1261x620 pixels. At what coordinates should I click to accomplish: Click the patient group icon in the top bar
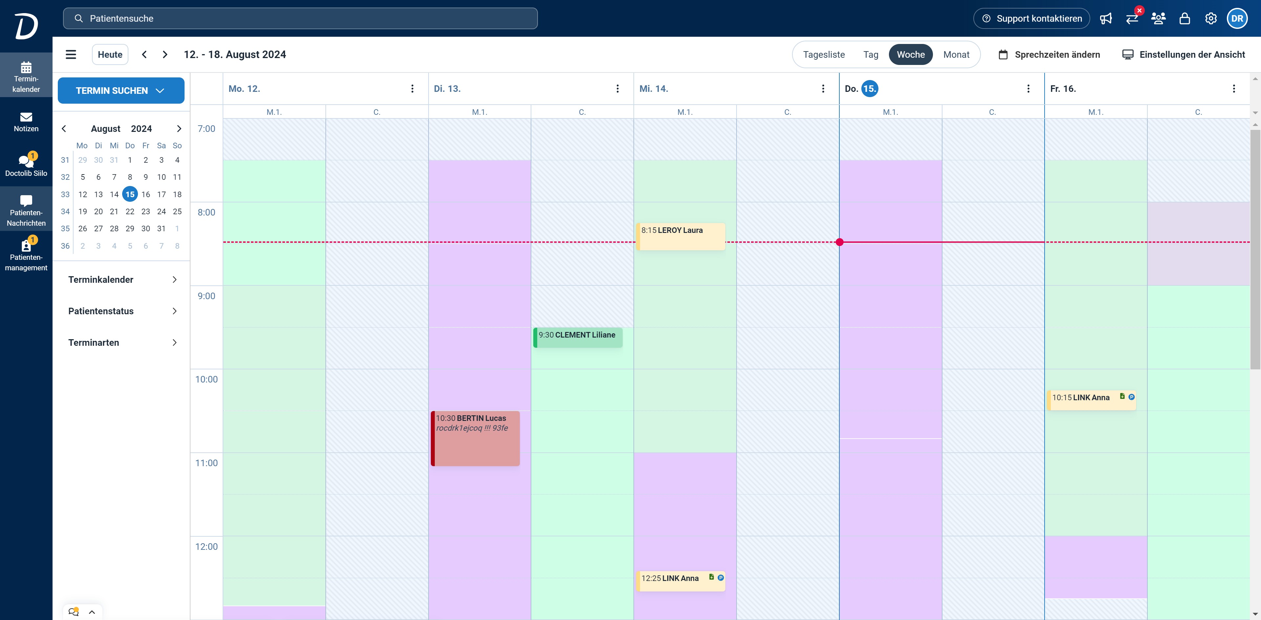[1158, 19]
